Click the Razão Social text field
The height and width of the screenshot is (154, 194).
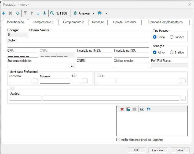89,35
